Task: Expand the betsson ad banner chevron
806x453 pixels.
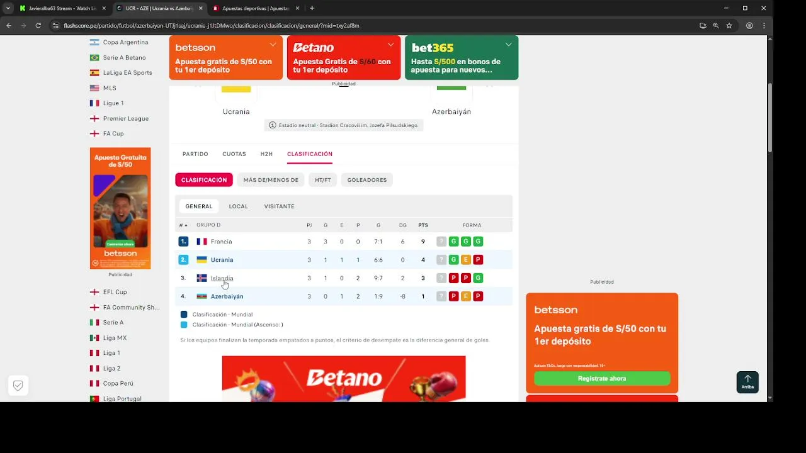Action: tap(273, 45)
